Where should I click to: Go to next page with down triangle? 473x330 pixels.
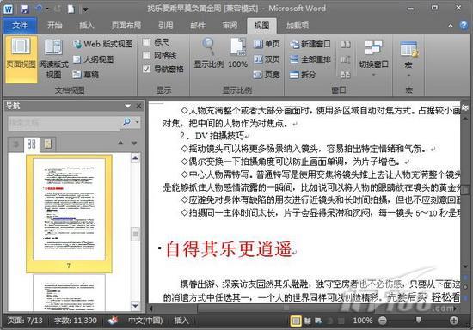134,143
